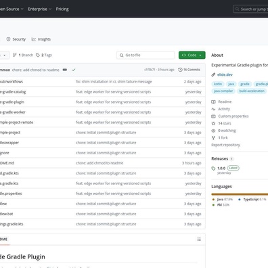This screenshot has height=268, width=268.
Task: View the 1 fork link
Action: tap(220, 137)
